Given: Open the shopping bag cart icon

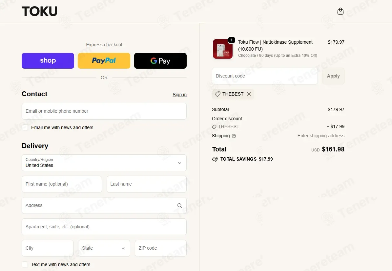Looking at the screenshot, I should pos(340,11).
